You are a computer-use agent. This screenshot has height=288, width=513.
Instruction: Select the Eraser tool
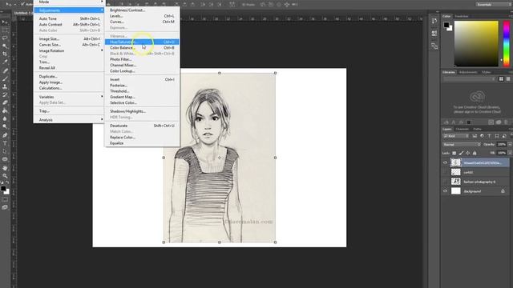pos(5,102)
